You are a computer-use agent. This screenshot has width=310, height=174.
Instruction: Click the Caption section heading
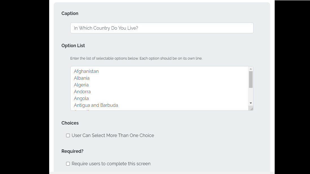point(70,14)
